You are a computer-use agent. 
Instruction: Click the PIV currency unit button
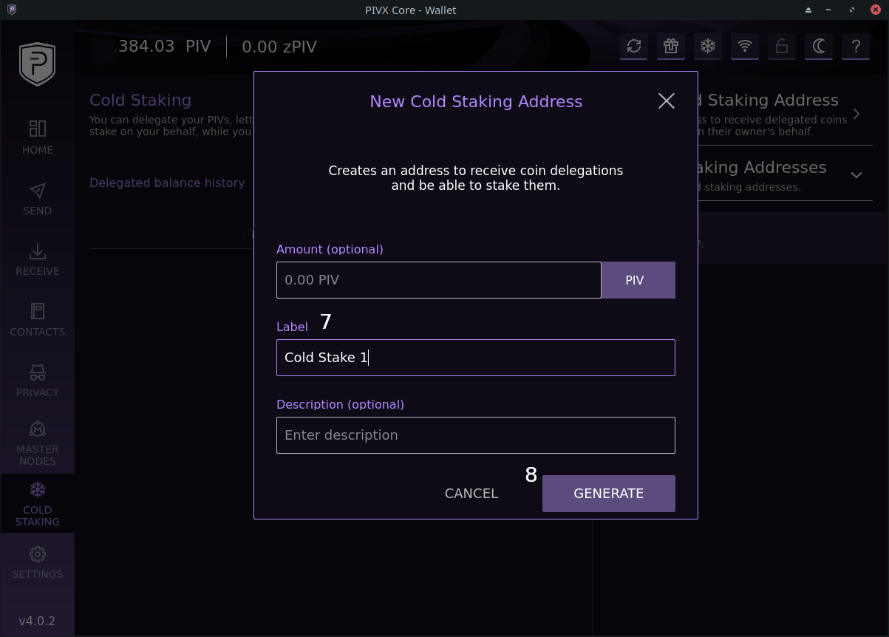[x=638, y=280]
